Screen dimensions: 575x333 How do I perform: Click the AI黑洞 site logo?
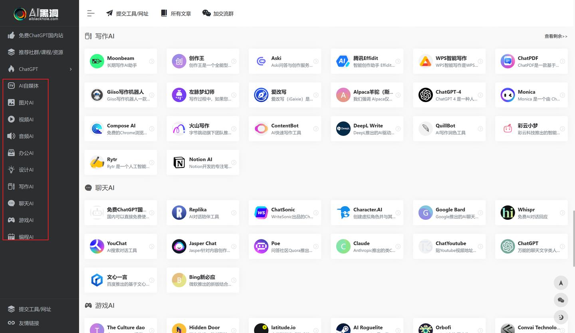tap(36, 14)
